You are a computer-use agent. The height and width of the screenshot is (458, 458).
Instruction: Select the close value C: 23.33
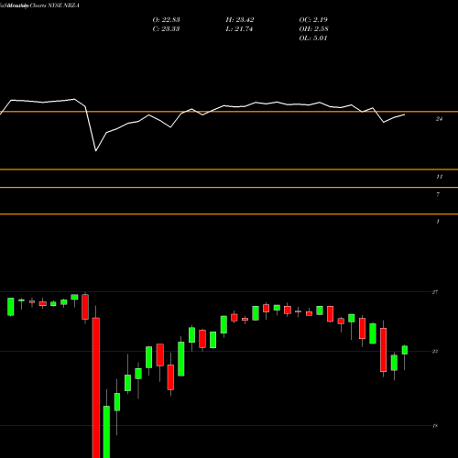point(166,29)
